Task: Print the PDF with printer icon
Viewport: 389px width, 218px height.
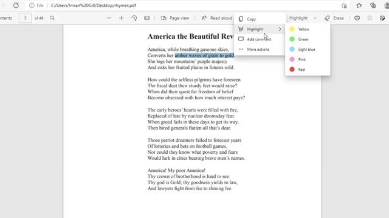Action: [357, 18]
